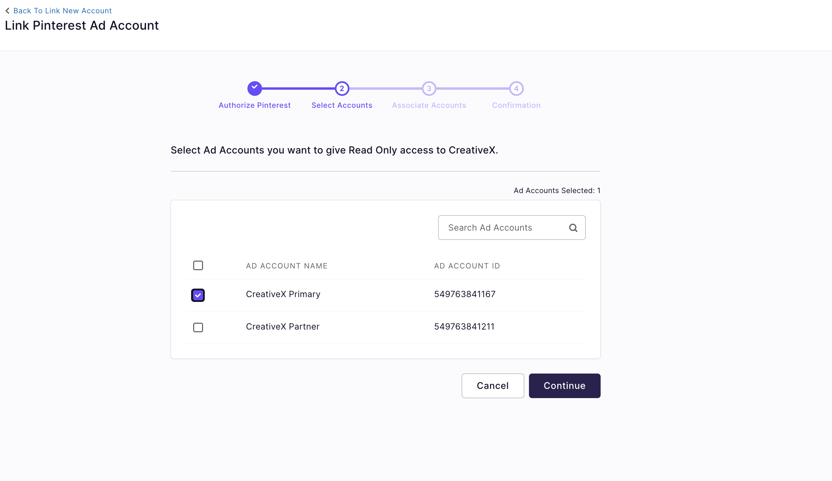Screen dimensions: 832x481
Task: Click the Authorize Pinterest step label
Action: coord(255,105)
